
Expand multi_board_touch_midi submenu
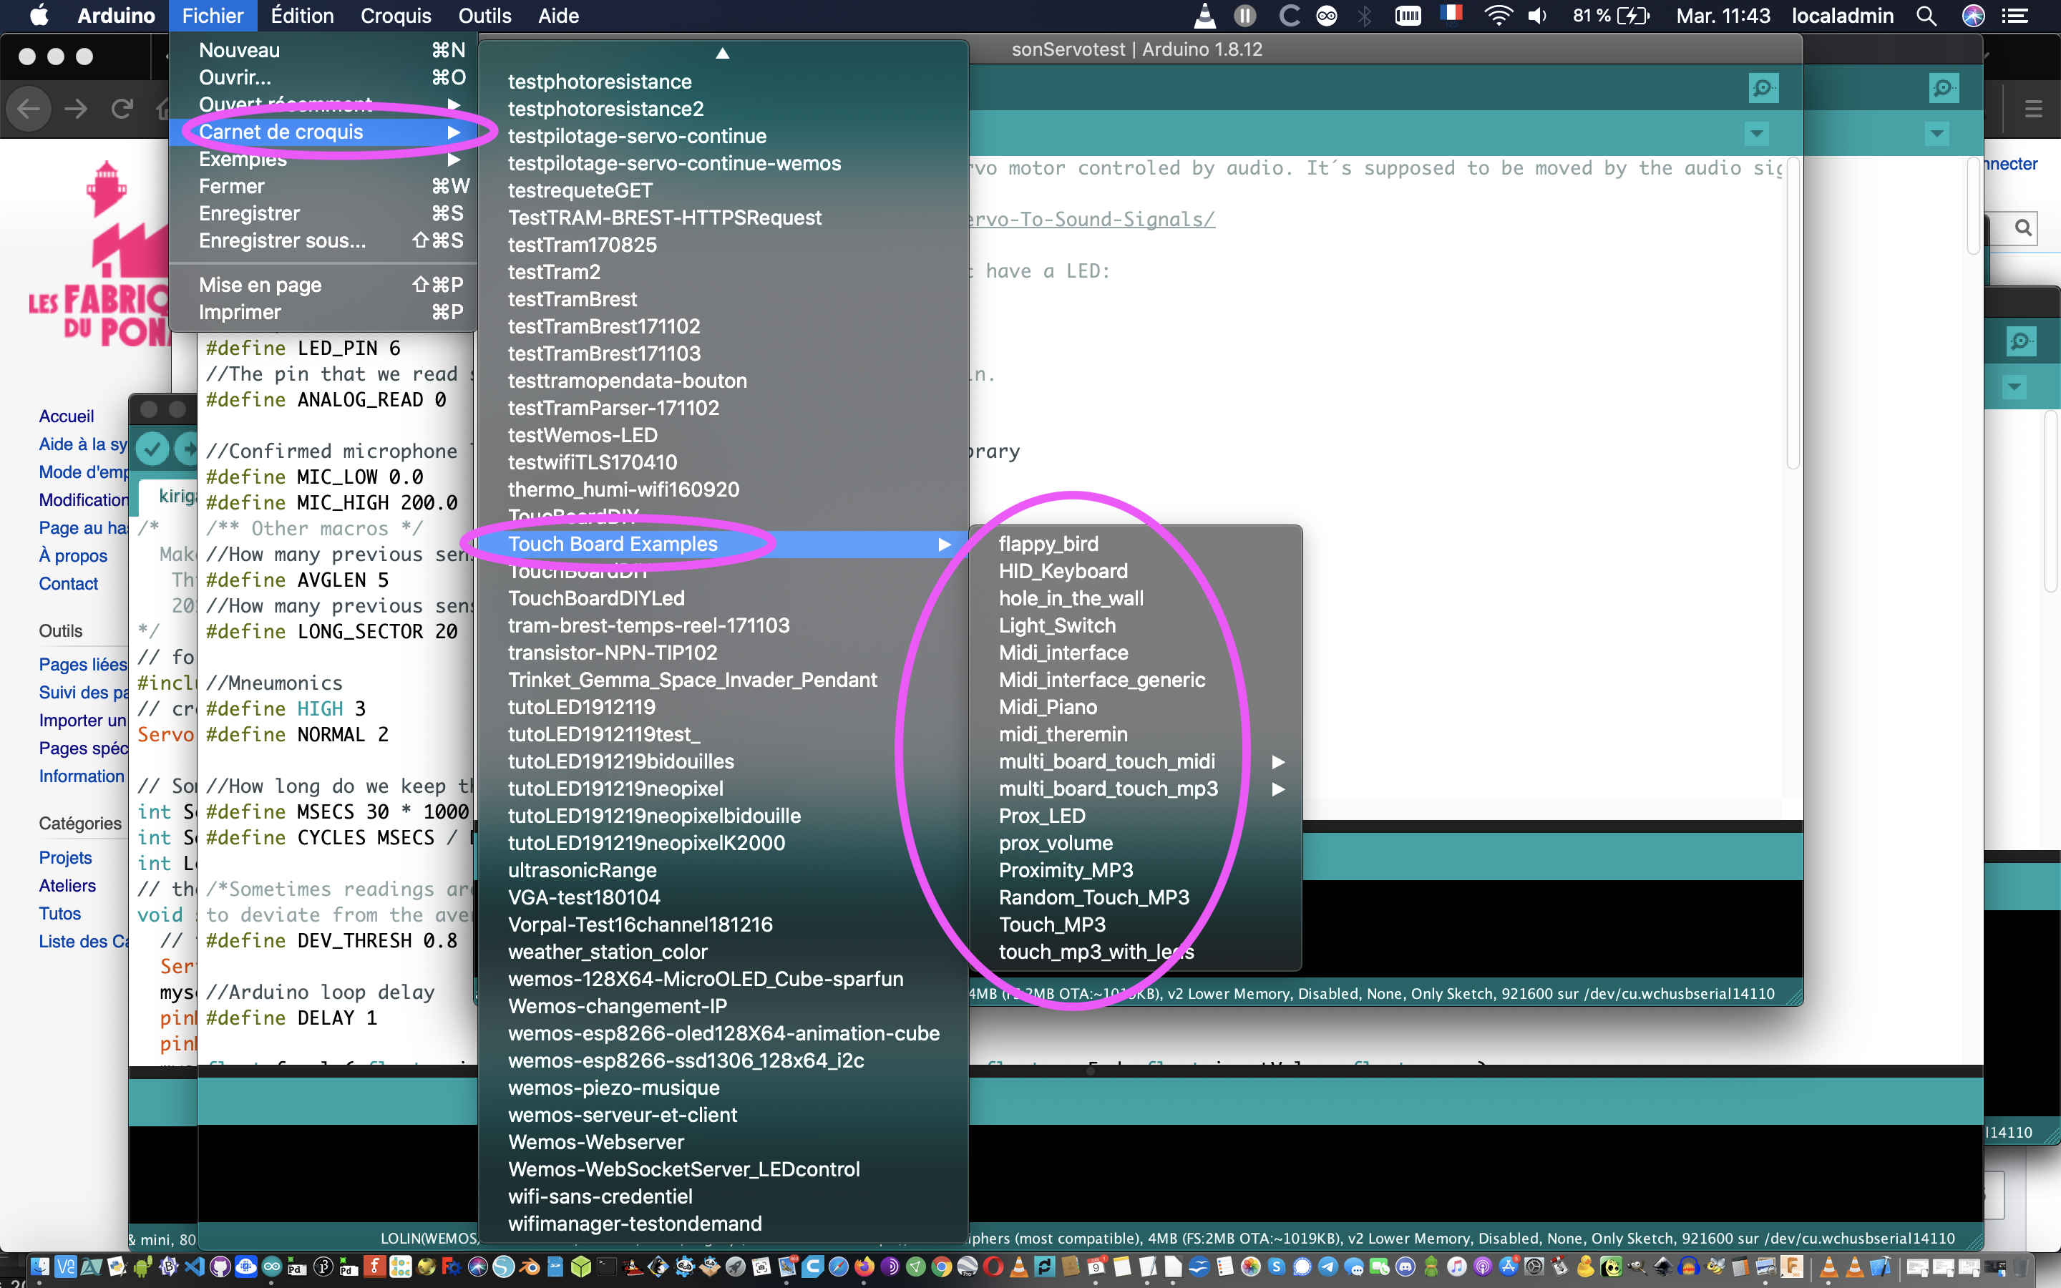pyautogui.click(x=1135, y=761)
